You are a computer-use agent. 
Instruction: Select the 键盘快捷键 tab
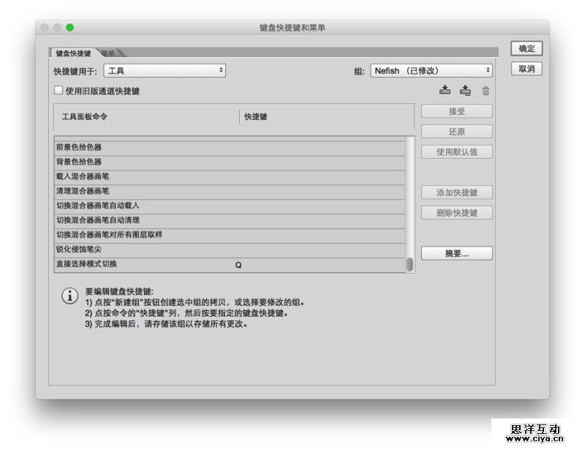point(73,53)
